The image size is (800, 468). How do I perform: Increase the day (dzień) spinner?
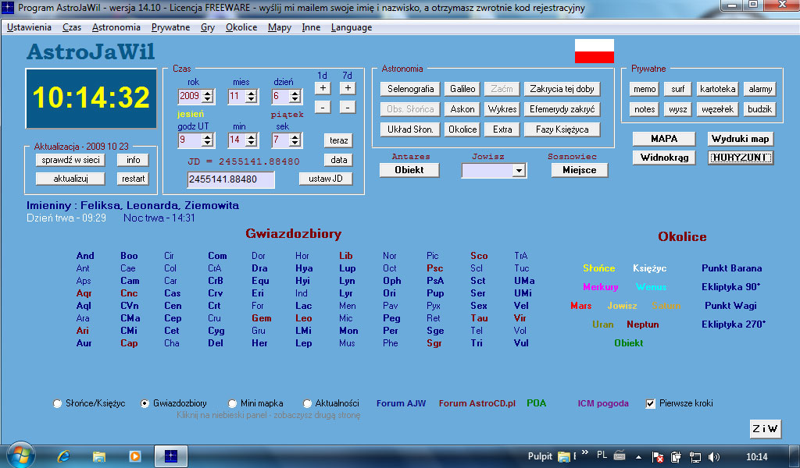click(295, 93)
